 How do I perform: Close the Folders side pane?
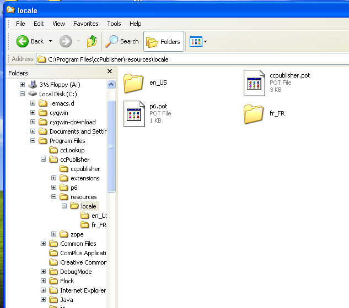click(110, 71)
